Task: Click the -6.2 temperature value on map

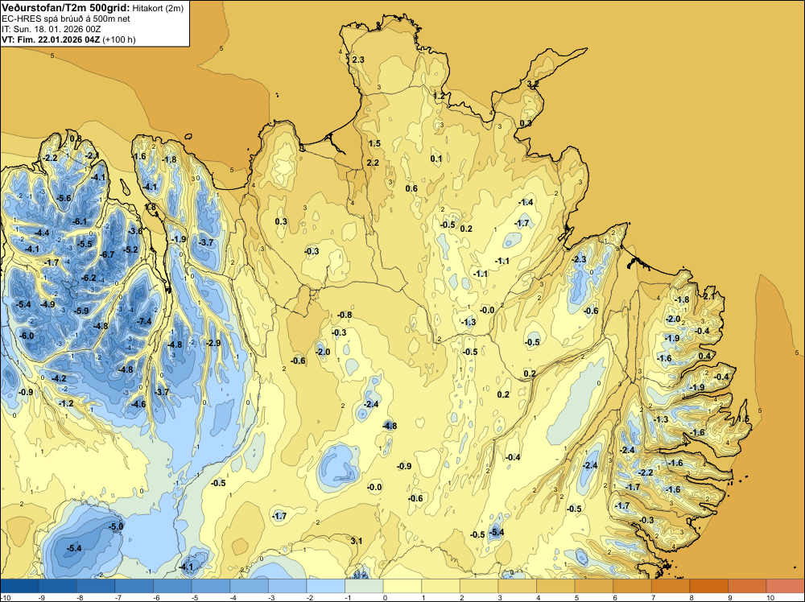Action: 89,278
